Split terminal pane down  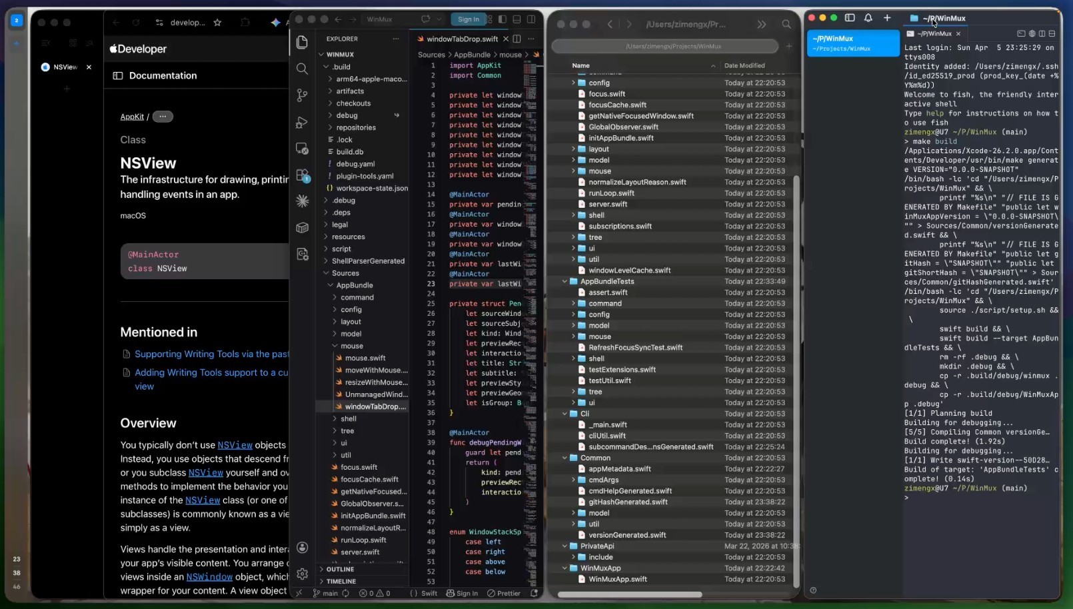1052,33
